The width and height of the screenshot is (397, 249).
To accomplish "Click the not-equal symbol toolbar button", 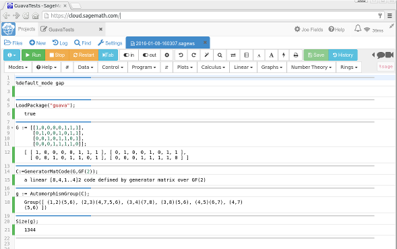I will (166, 67).
